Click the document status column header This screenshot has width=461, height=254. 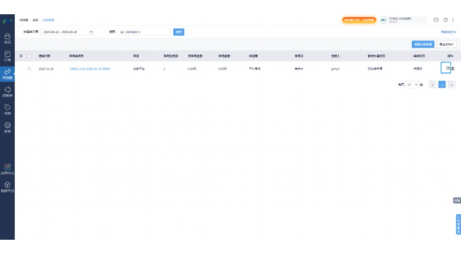[419, 56]
